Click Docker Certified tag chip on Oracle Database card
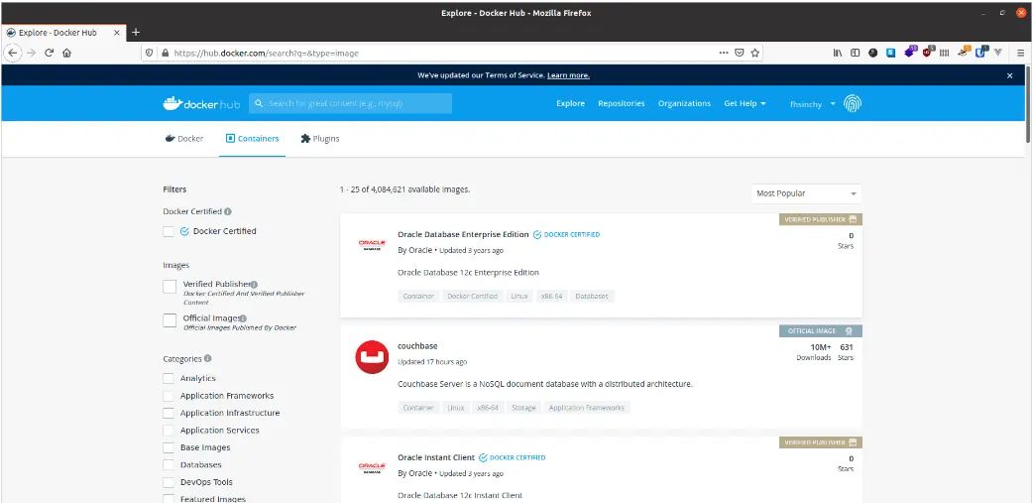 pos(472,297)
